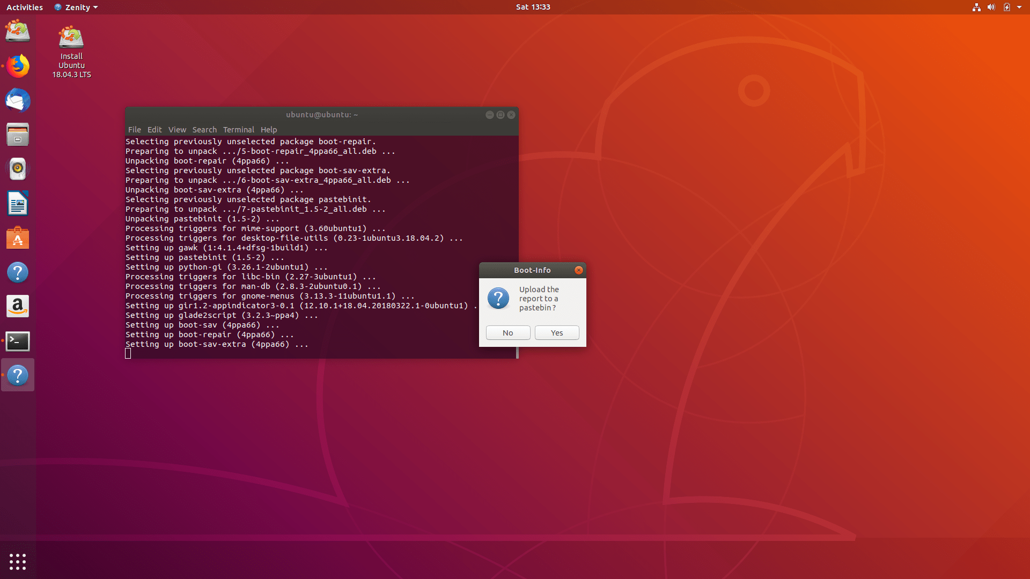Image resolution: width=1030 pixels, height=579 pixels.
Task: Show all applications via the grid icon
Action: click(x=18, y=561)
